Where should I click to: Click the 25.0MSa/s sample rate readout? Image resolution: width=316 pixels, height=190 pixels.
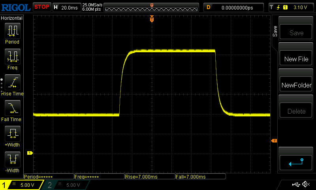[x=92, y=5]
